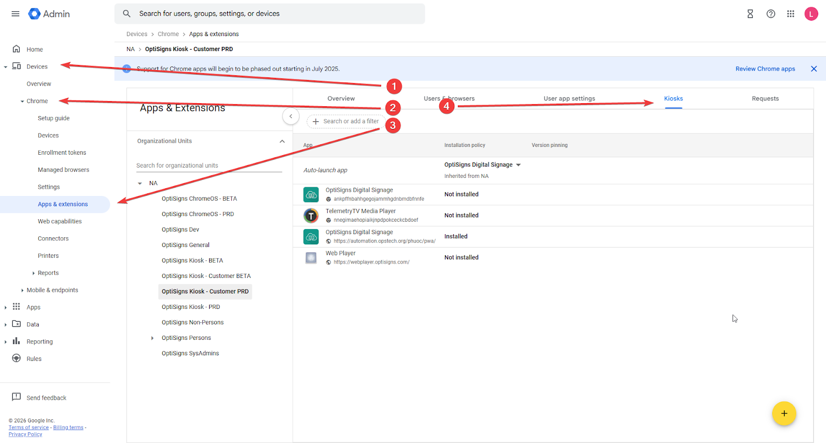Select the Kiosks tab
Image resolution: width=826 pixels, height=443 pixels.
coord(673,99)
